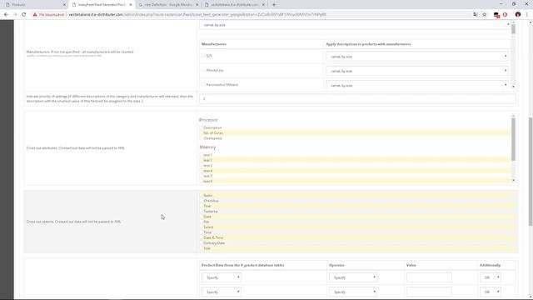This screenshot has height=300, width=533.
Task: Switch to the Feed Generator Pro tab
Action: tap(102, 5)
